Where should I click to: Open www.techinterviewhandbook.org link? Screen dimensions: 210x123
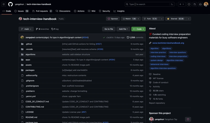tap(168, 43)
